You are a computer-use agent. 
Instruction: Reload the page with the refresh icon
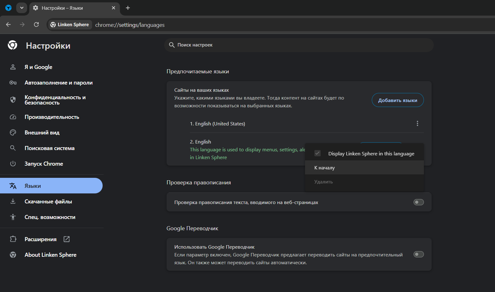click(36, 25)
